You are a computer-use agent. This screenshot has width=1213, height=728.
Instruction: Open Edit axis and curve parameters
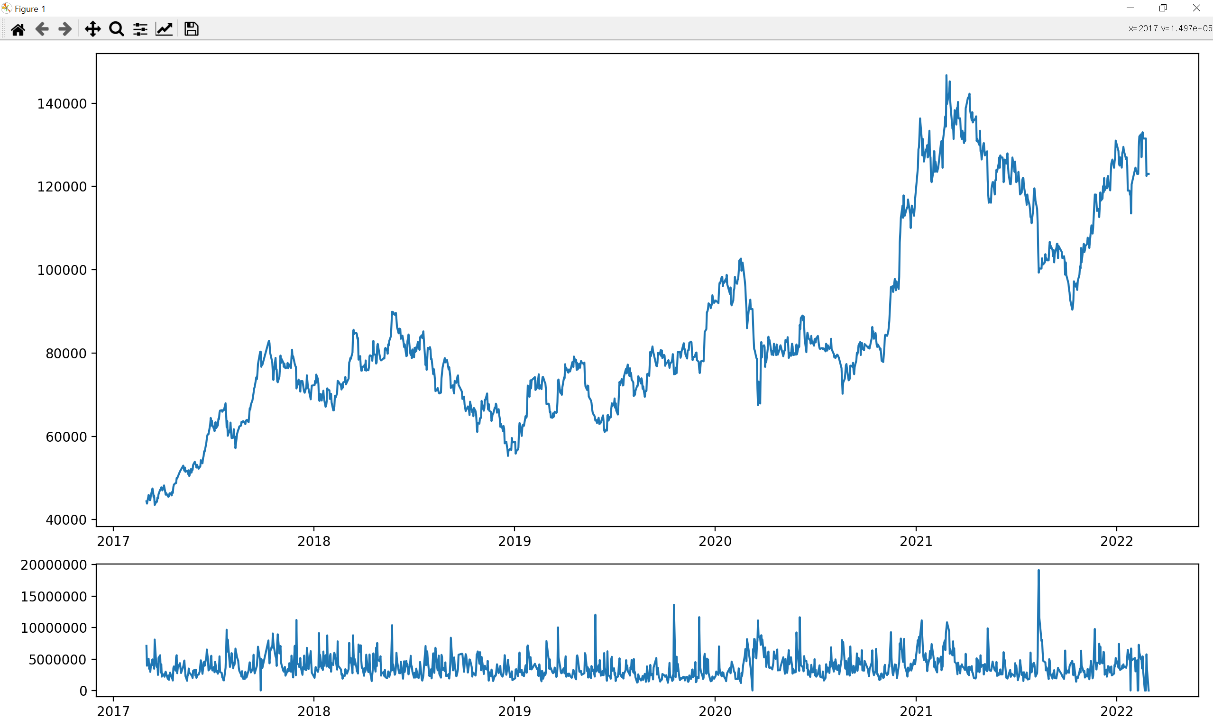pos(165,29)
